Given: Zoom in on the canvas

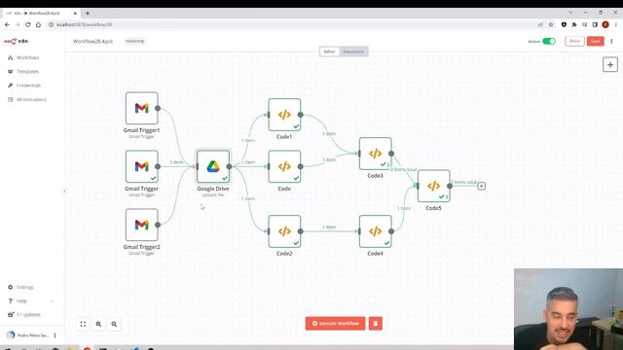Looking at the screenshot, I should click(98, 324).
